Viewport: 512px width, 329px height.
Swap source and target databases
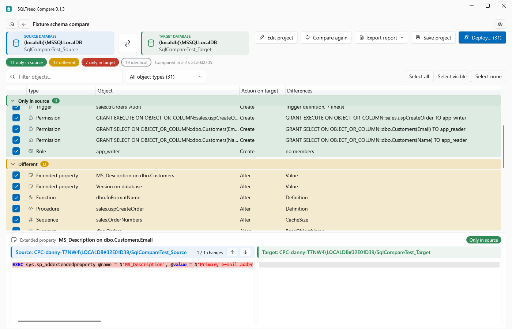pyautogui.click(x=128, y=44)
